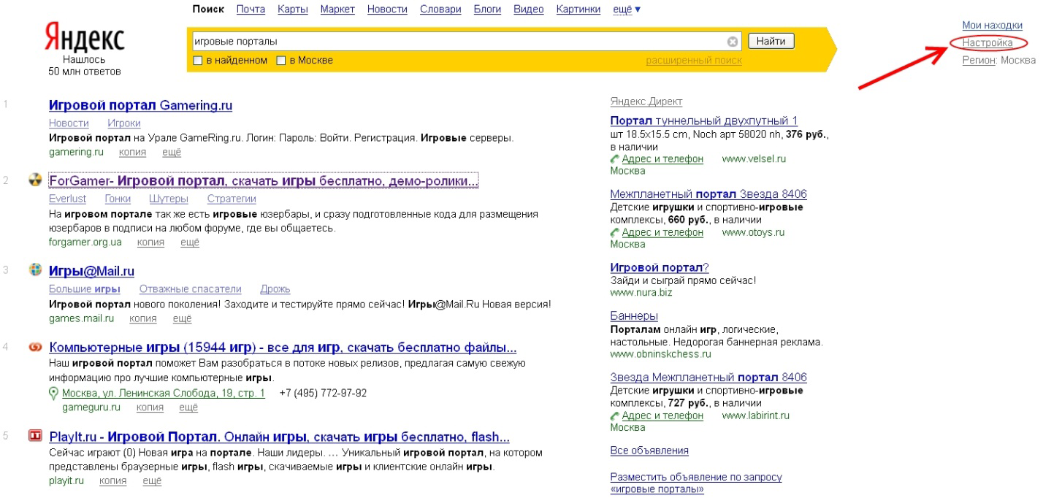Open 'Игровой портал Gamering.ru' result
The height and width of the screenshot is (498, 1043).
[140, 106]
